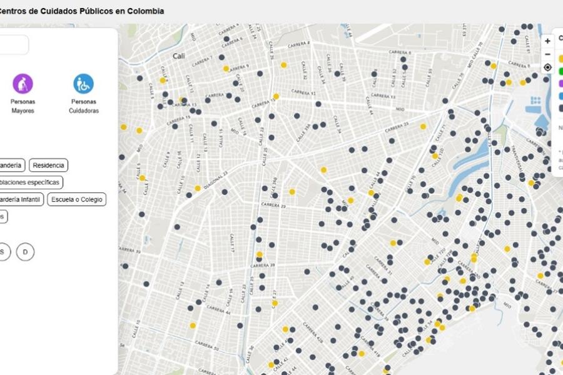563x375 pixels.
Task: Select the S day filter circle
Action: (x=4, y=252)
